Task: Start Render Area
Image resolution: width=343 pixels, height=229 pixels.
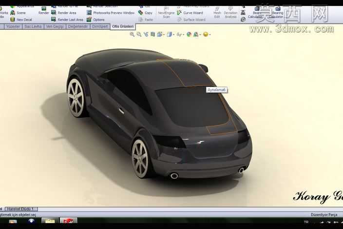Action: click(64, 13)
